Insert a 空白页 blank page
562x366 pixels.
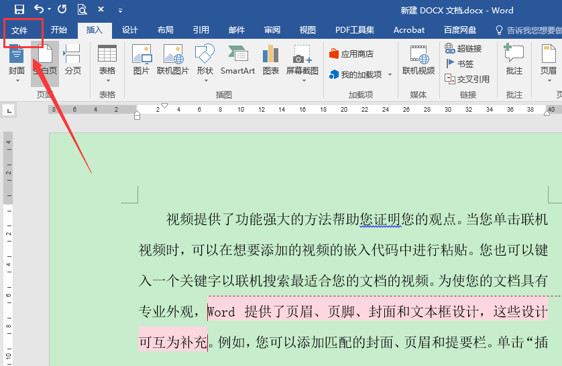click(x=45, y=64)
